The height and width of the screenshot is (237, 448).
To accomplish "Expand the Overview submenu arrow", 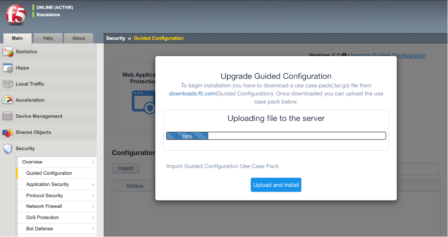I will pos(93,162).
